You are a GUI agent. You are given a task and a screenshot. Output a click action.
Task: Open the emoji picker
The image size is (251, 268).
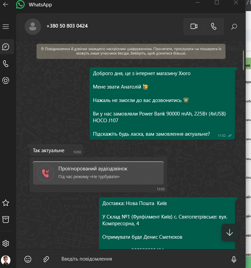28,259
